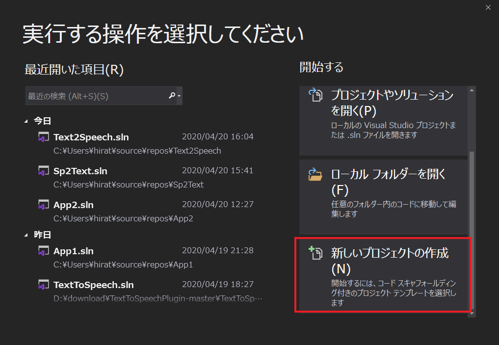The width and height of the screenshot is (499, 345).
Task: Click timestamp 2020/04/19 18:27
Action: (x=218, y=284)
